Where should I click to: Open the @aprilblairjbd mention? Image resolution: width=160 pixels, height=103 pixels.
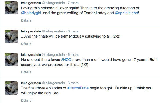pos(127,13)
